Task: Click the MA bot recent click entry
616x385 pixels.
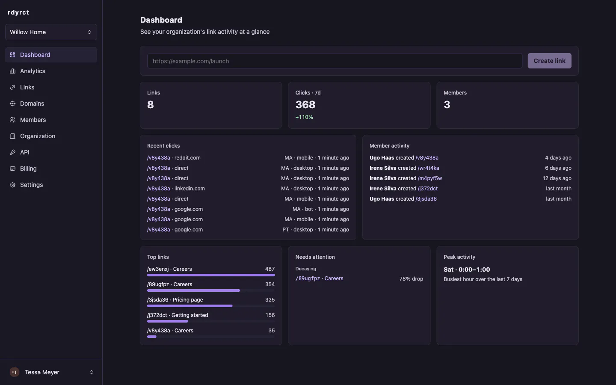Action: click(248, 209)
